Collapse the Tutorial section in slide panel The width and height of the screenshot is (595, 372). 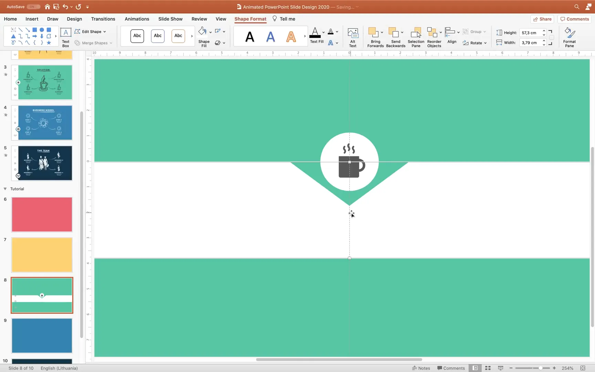click(x=5, y=188)
